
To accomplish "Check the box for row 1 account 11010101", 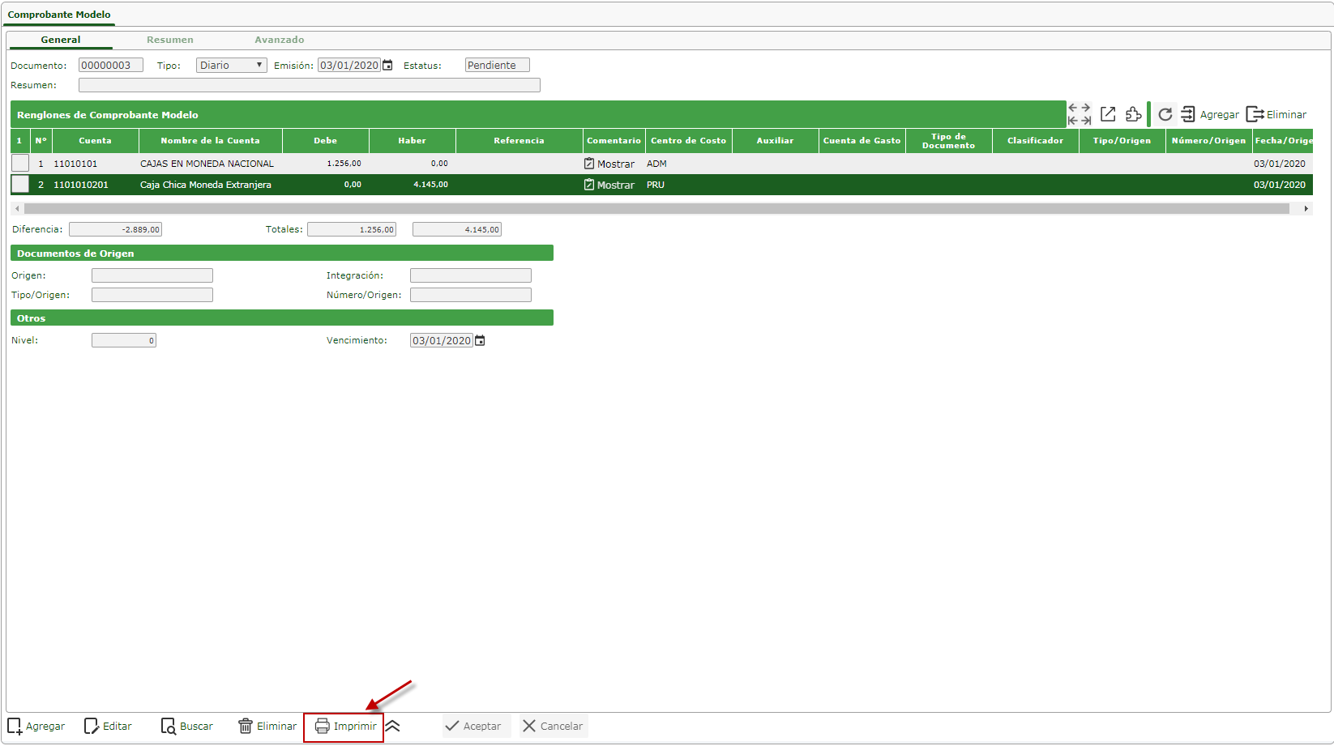I will point(20,164).
